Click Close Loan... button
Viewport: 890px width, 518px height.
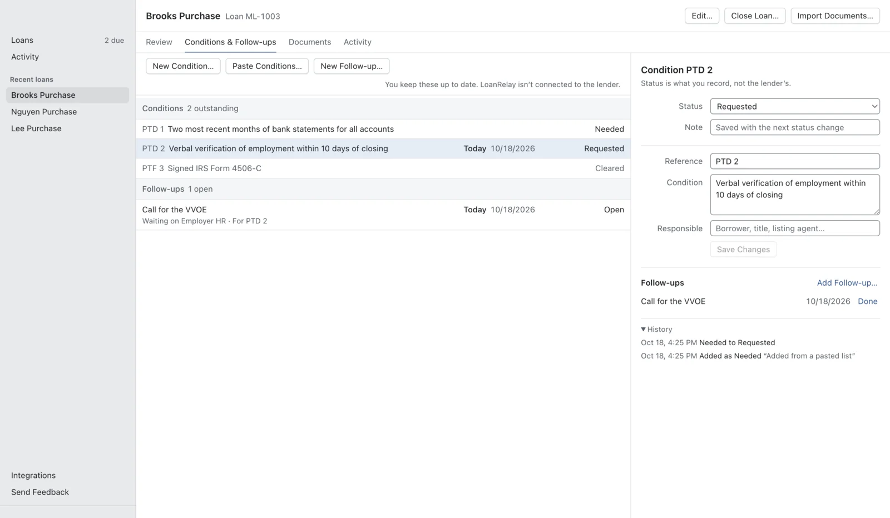(754, 16)
